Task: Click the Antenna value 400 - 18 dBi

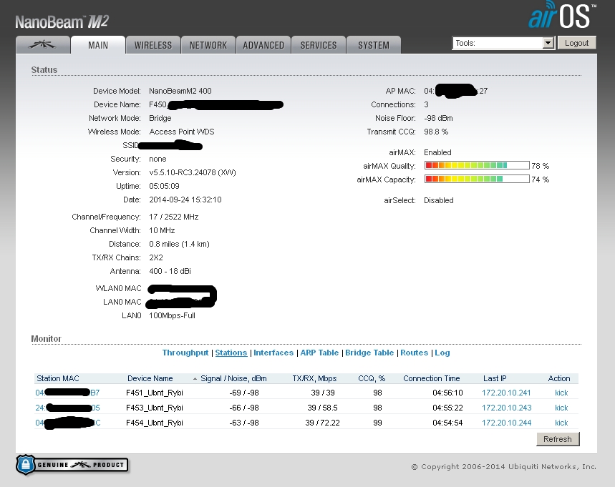Action: click(x=170, y=271)
